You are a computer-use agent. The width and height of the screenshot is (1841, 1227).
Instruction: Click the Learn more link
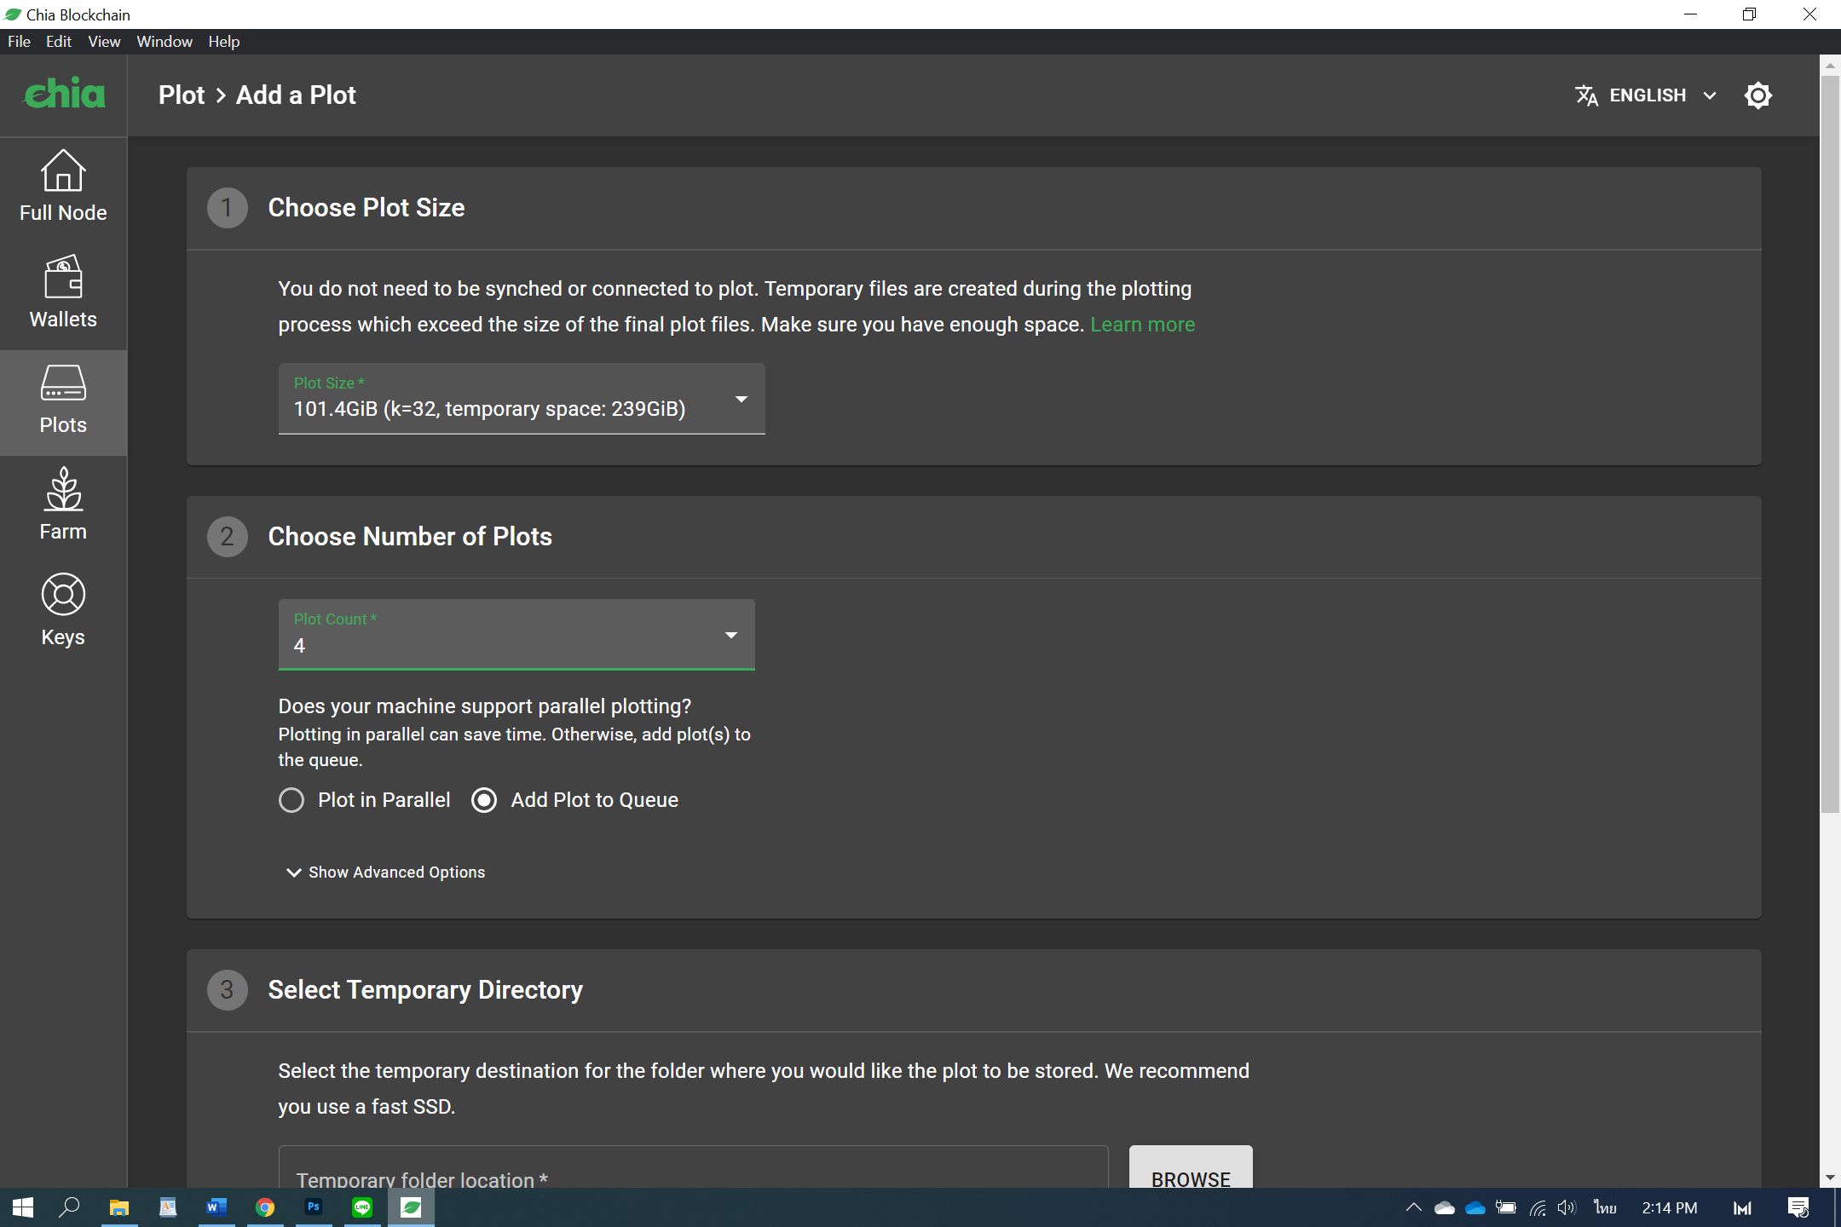point(1142,325)
